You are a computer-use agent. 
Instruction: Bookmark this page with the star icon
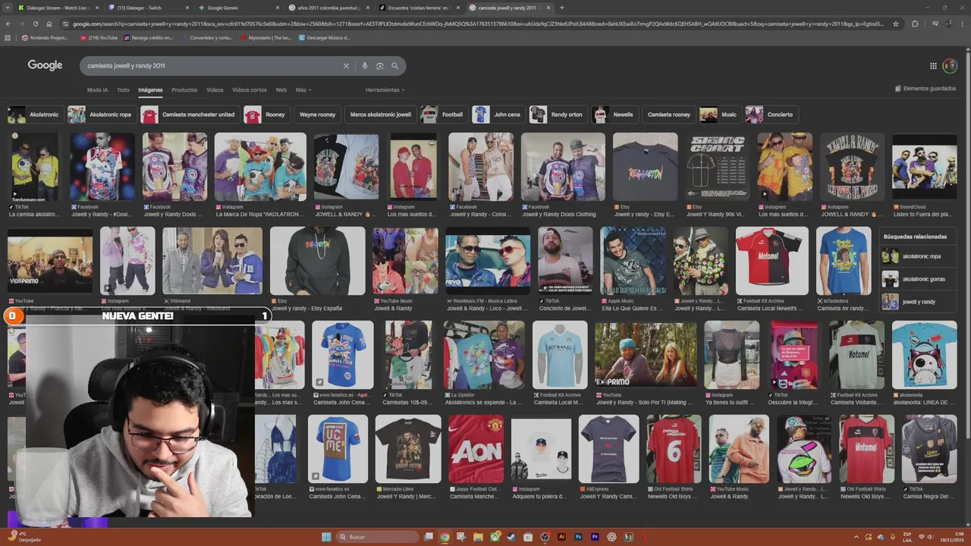pos(896,24)
